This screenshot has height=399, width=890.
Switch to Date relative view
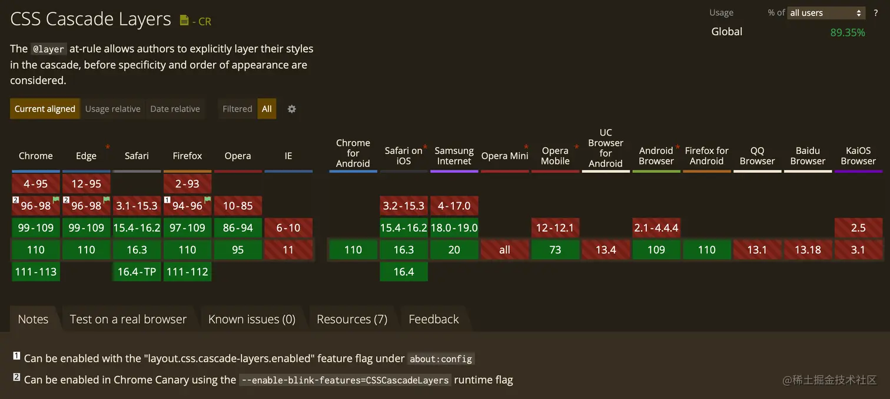pyautogui.click(x=175, y=109)
